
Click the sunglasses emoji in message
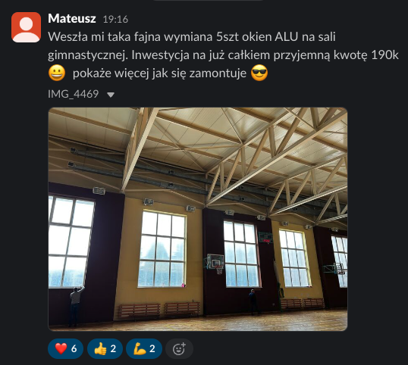[259, 73]
